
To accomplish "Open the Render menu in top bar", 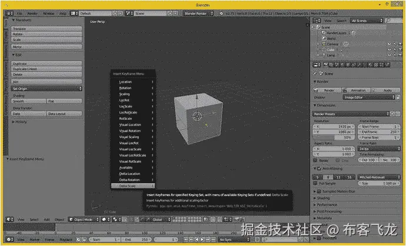I will point(32,14).
